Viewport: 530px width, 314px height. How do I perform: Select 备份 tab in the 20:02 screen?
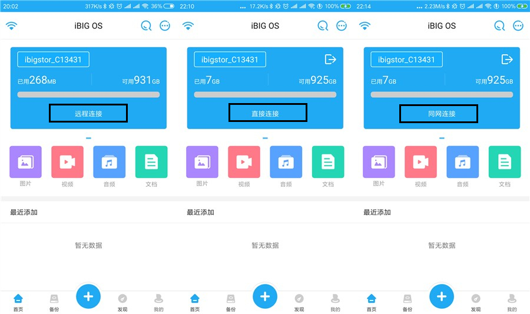pos(54,302)
